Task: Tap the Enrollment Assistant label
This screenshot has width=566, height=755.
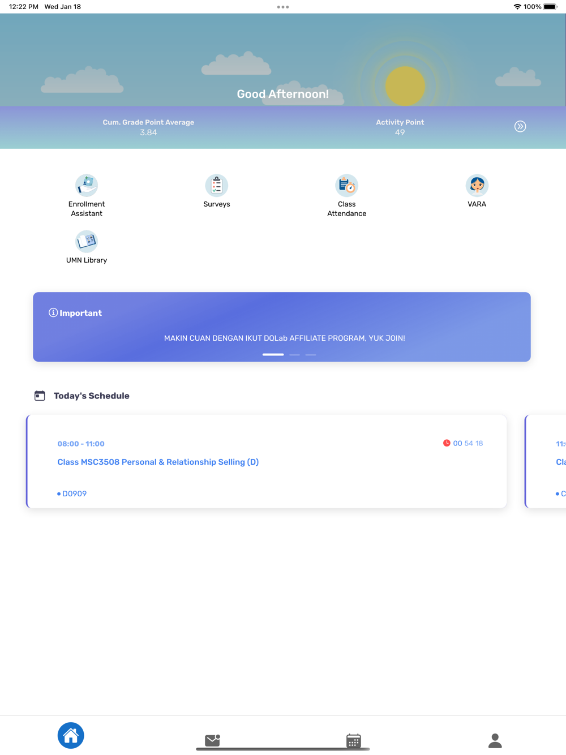Action: point(87,209)
